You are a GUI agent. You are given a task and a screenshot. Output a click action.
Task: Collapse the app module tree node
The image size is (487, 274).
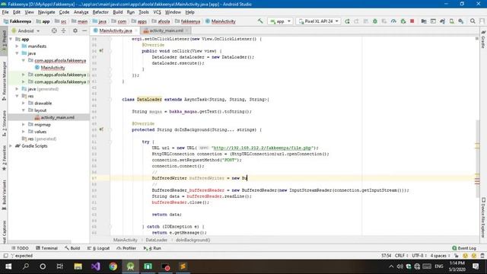[11, 39]
